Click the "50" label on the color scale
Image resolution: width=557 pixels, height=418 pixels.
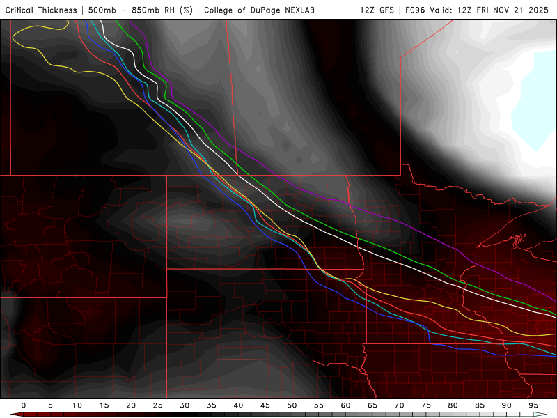click(x=292, y=405)
